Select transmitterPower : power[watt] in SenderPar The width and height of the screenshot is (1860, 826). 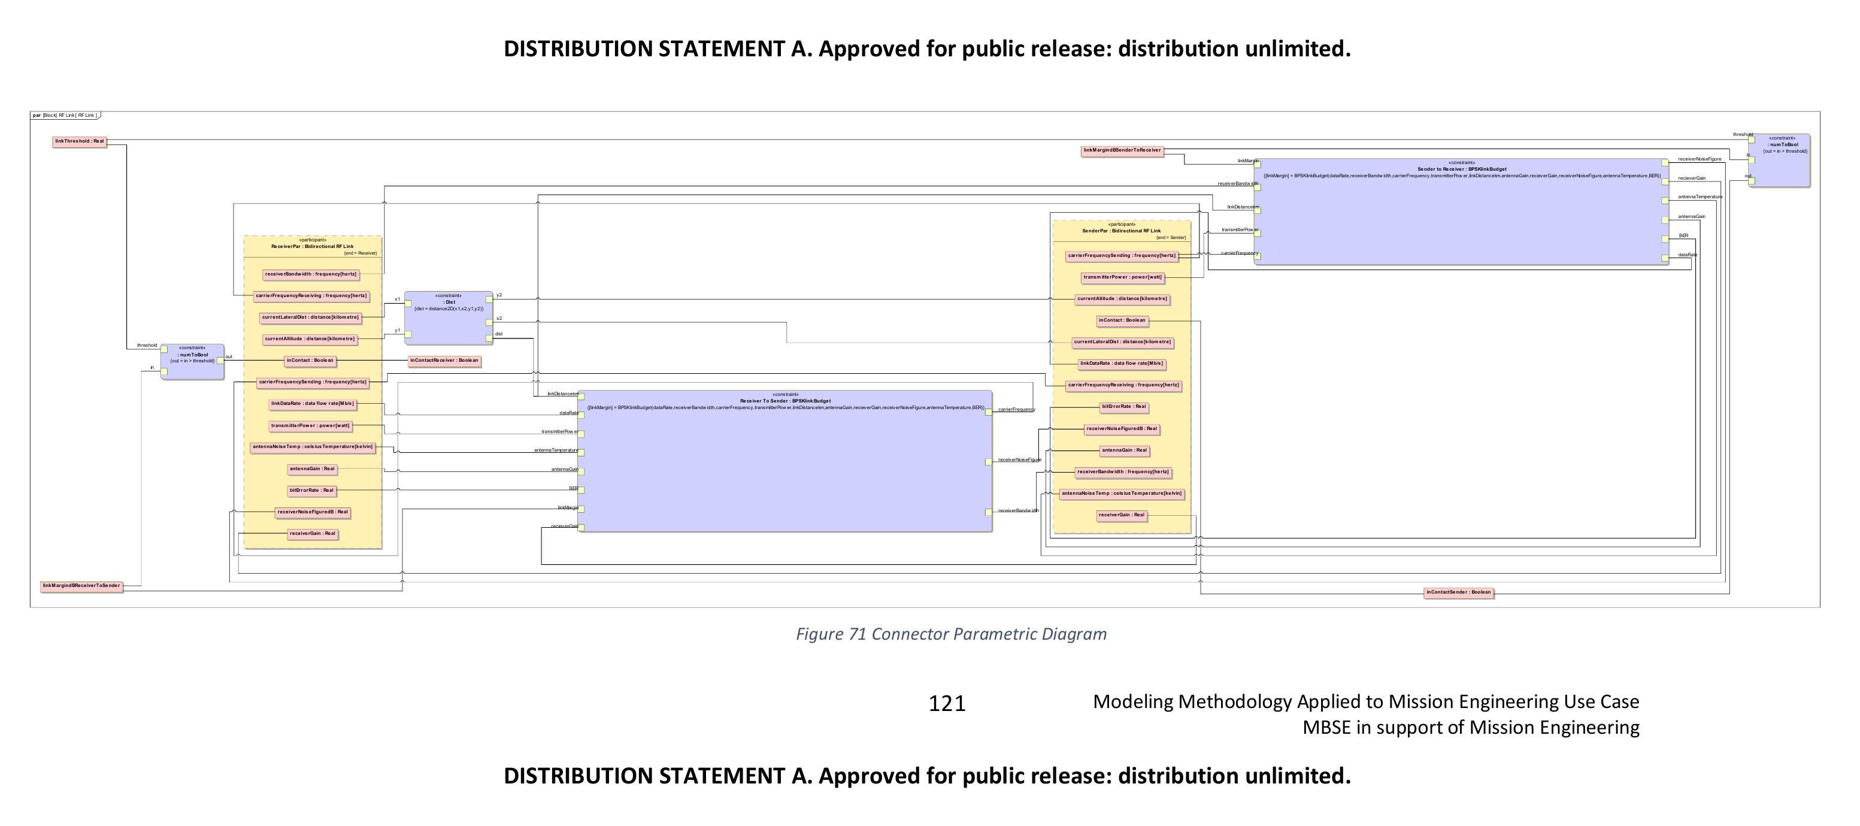coord(1122,277)
